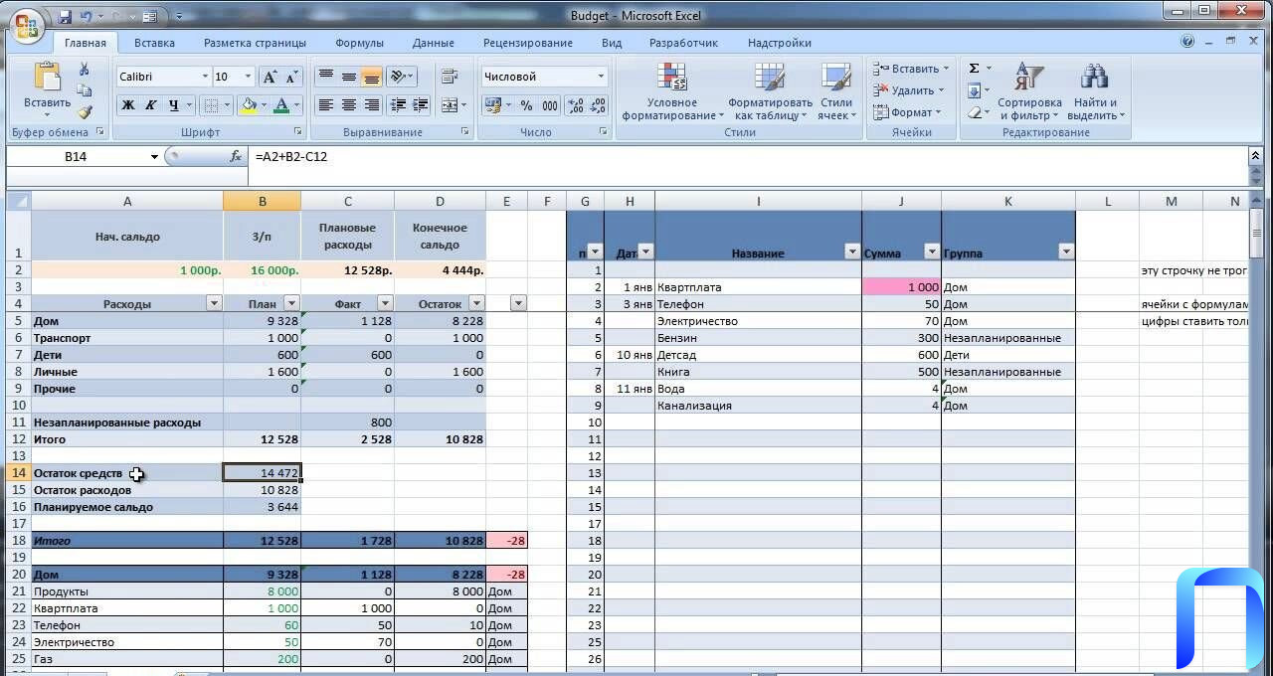Click the Save icon in Quick Access toolbar
Screen dimensions: 1273x676
coord(65,17)
